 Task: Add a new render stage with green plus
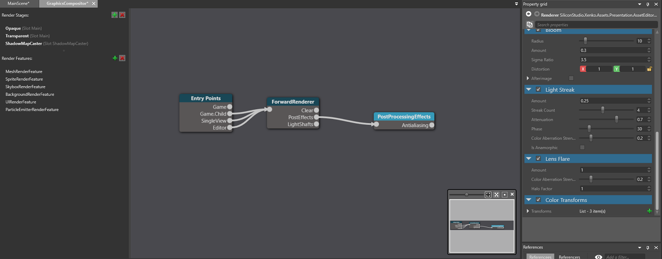pos(114,15)
